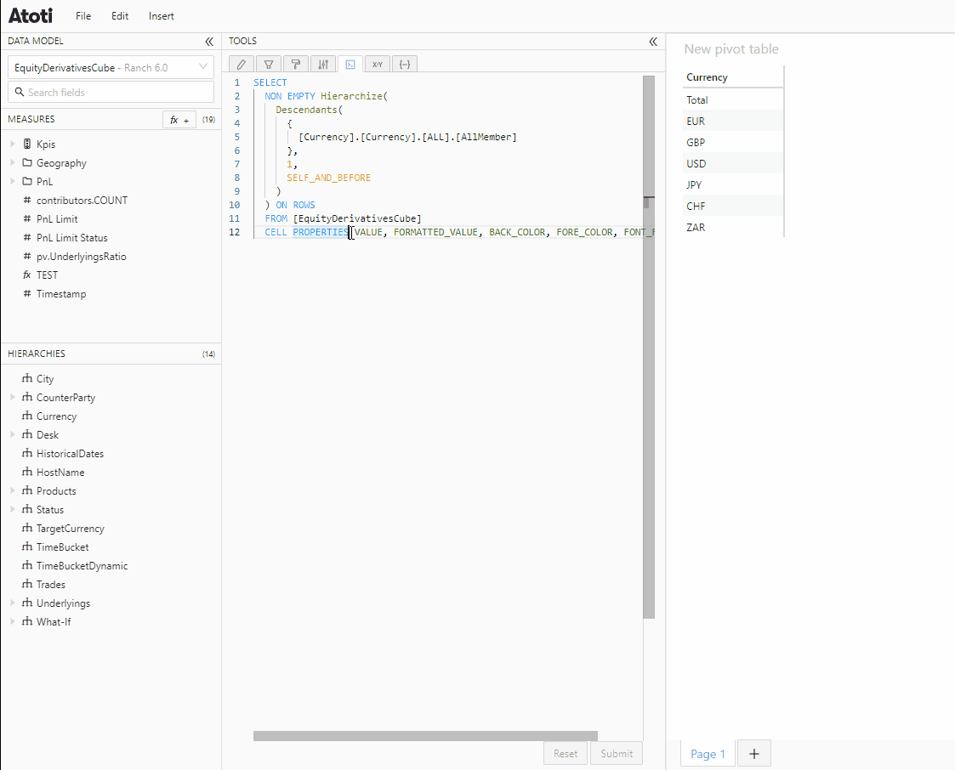The width and height of the screenshot is (955, 770).
Task: Open the pencil content editor tab
Action: [242, 64]
